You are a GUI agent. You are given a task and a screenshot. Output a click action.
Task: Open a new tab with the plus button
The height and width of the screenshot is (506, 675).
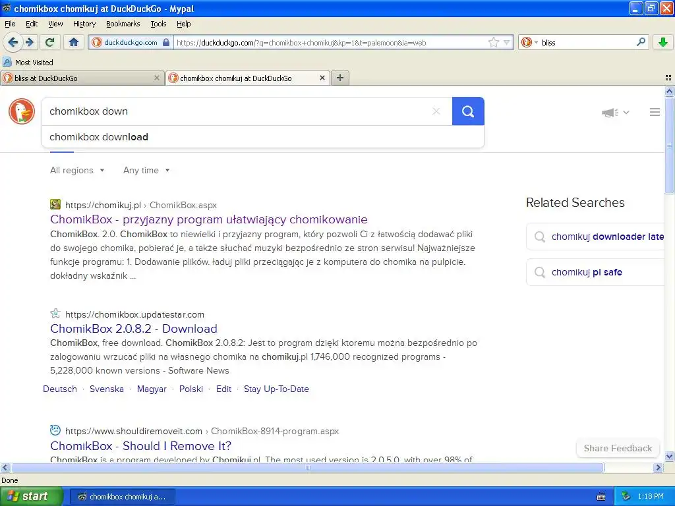(340, 78)
